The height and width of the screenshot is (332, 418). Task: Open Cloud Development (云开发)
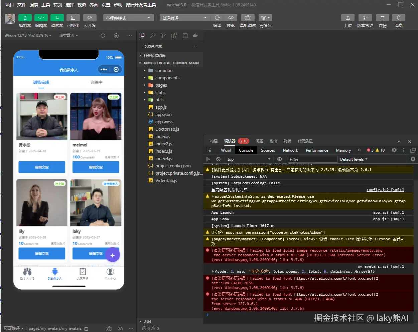pyautogui.click(x=90, y=18)
